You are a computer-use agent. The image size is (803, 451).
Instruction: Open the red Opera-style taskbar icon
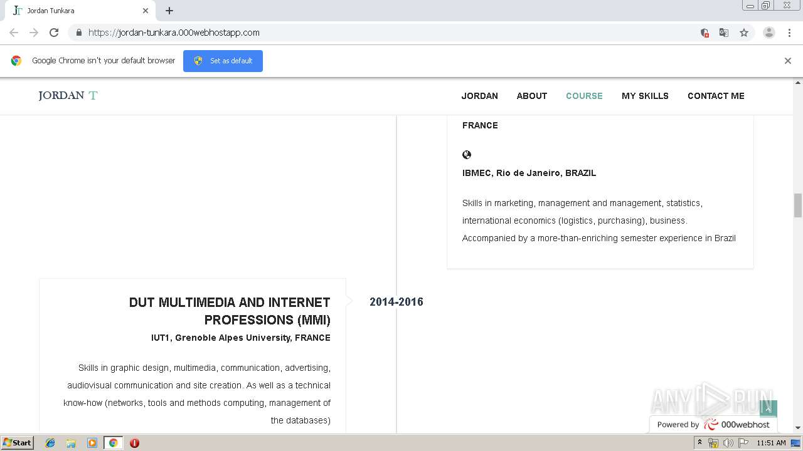[134, 443]
